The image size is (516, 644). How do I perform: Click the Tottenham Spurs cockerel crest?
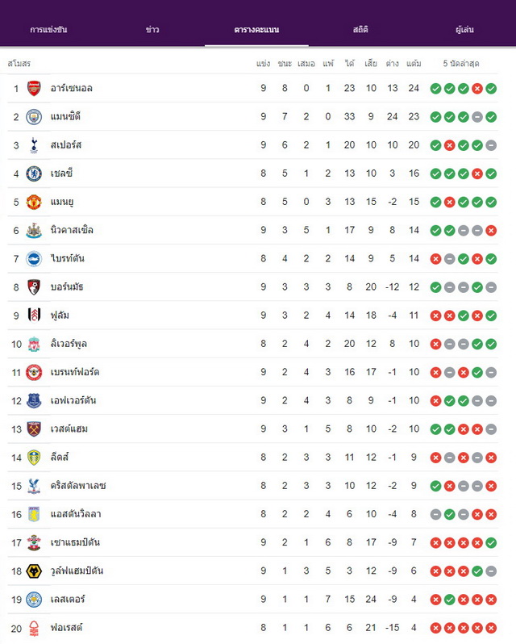34,145
